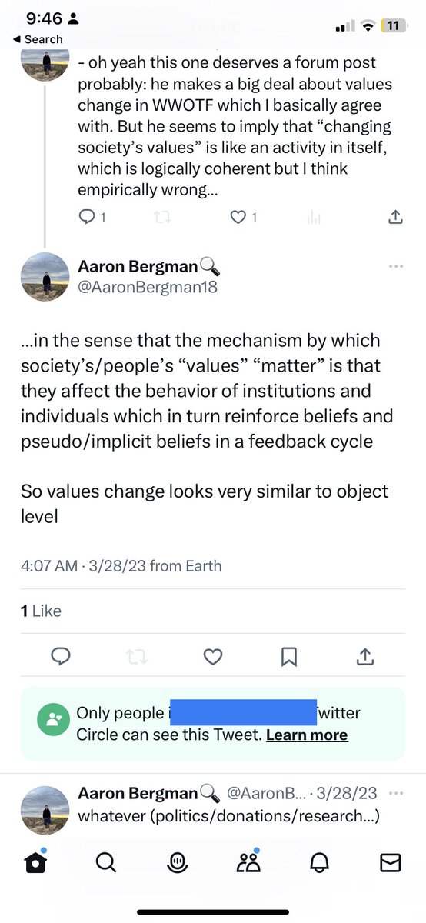This screenshot has height=923, width=426.
Task: Open the Messages envelope tab
Action: pos(390,864)
